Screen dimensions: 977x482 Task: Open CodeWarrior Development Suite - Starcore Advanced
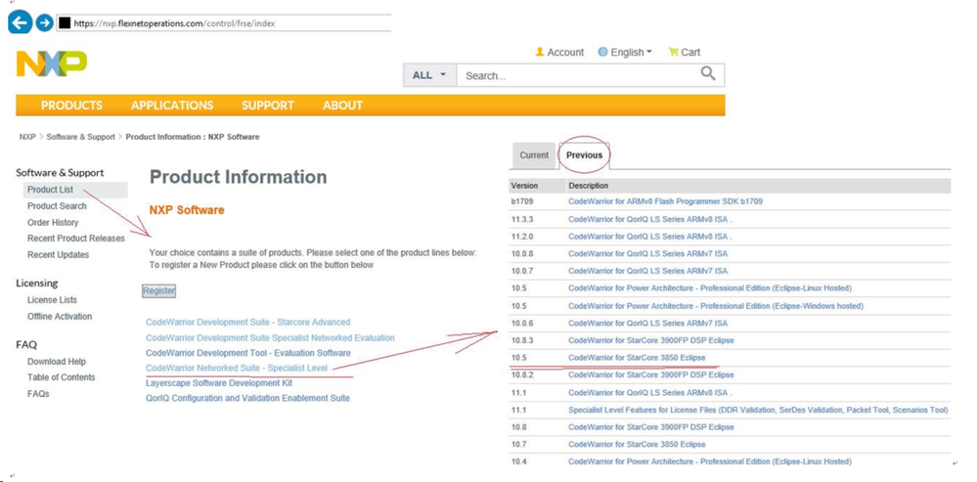point(248,322)
